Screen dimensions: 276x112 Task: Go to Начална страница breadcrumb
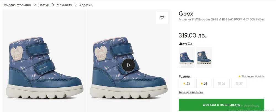(x=17, y=5)
